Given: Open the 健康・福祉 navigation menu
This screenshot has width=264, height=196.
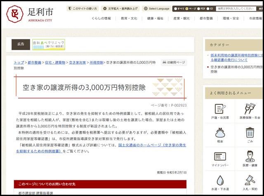Looking at the screenshot, I should pos(155,19).
